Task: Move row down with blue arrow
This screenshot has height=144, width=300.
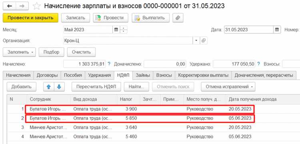Action: point(59,87)
